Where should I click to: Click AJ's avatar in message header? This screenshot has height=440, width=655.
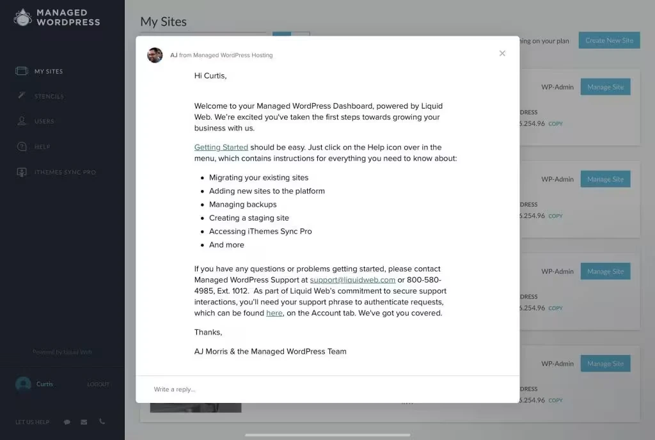(x=155, y=55)
